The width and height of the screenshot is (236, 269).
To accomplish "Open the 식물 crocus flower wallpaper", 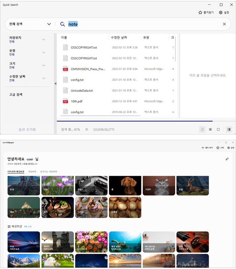I will coord(58,186).
